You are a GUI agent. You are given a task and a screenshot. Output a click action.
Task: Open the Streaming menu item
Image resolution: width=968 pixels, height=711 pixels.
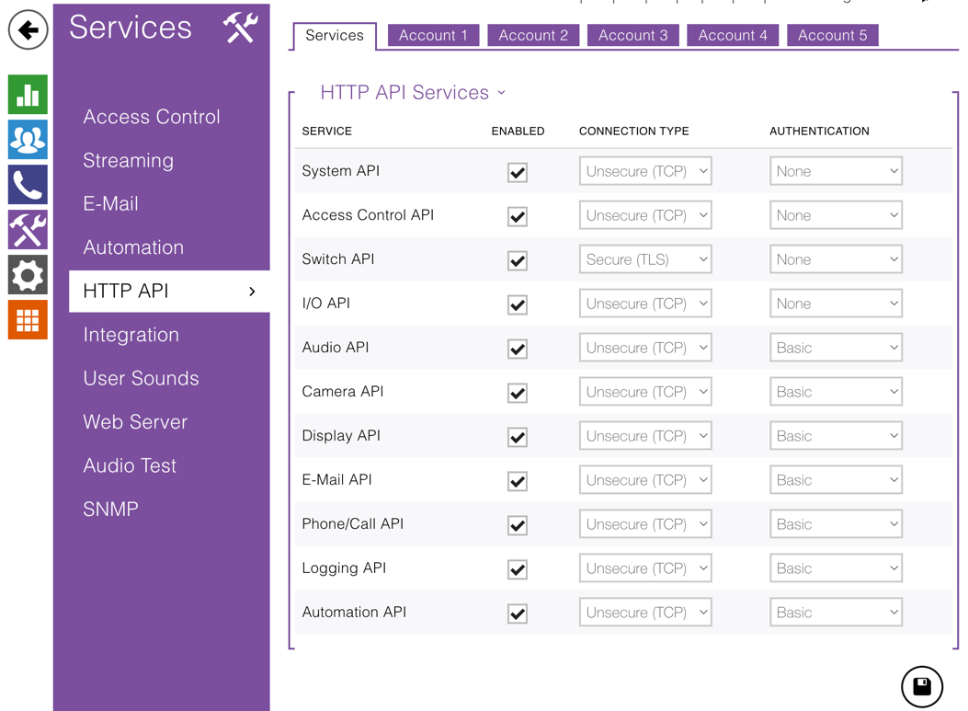point(128,161)
